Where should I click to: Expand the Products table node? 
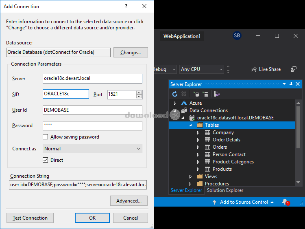(198, 169)
